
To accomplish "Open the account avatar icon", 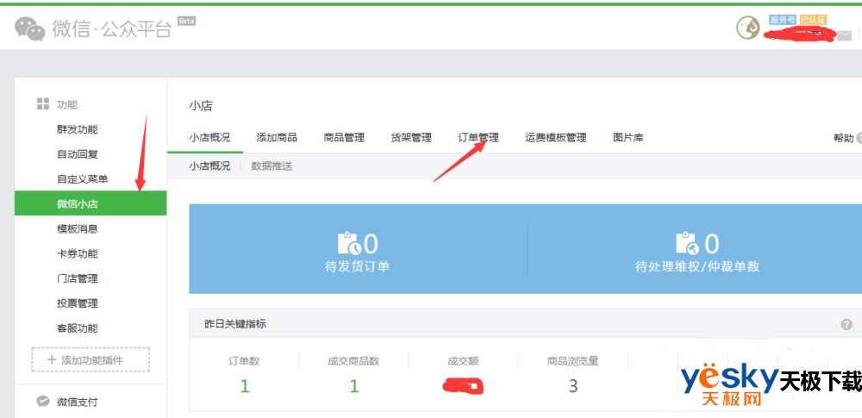I will (747, 28).
